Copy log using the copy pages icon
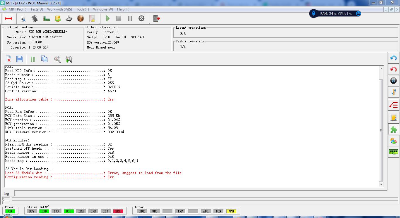Image resolution: width=400 pixels, height=218 pixels. [x=44, y=59]
